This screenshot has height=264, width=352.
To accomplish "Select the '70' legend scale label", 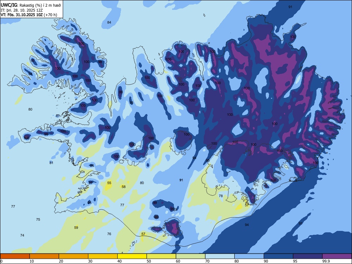I will coord(207,261).
